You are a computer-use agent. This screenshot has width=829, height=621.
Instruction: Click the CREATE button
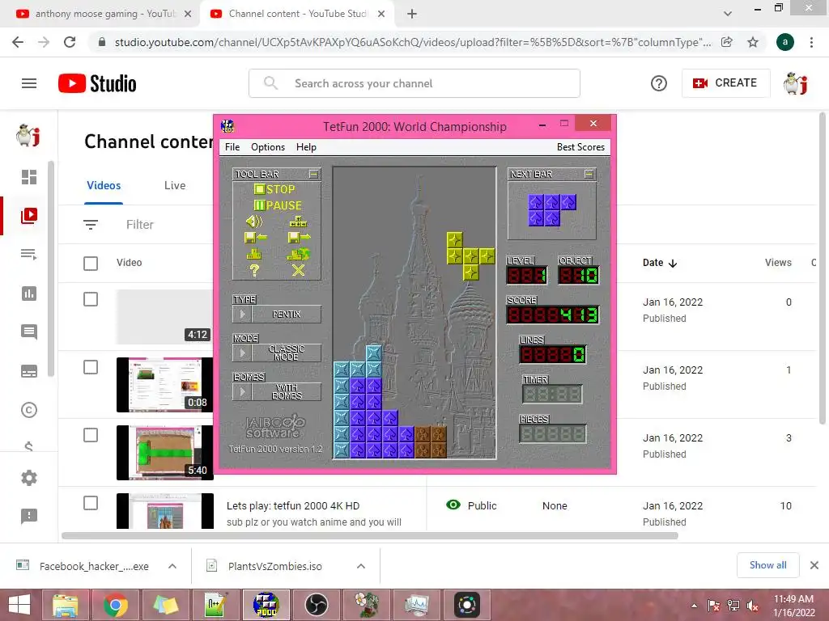[725, 83]
